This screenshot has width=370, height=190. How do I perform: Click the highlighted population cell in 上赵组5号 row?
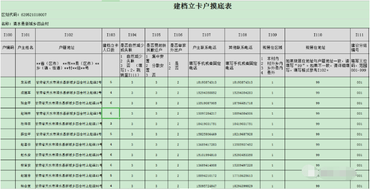point(111,114)
